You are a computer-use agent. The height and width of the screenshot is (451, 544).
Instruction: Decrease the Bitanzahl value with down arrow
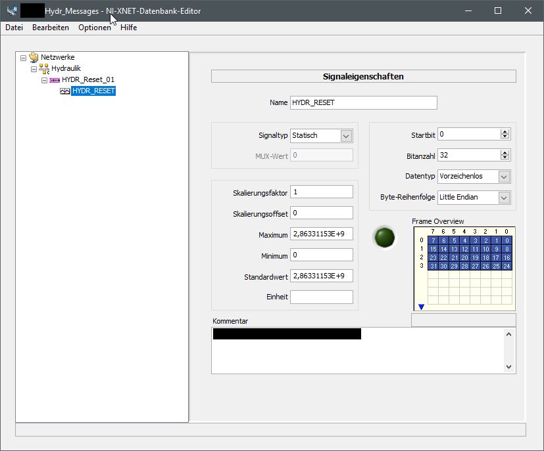coord(505,158)
